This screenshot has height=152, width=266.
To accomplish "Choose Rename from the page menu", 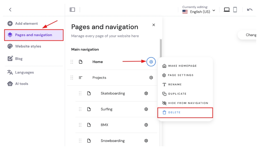I will click(x=172, y=84).
